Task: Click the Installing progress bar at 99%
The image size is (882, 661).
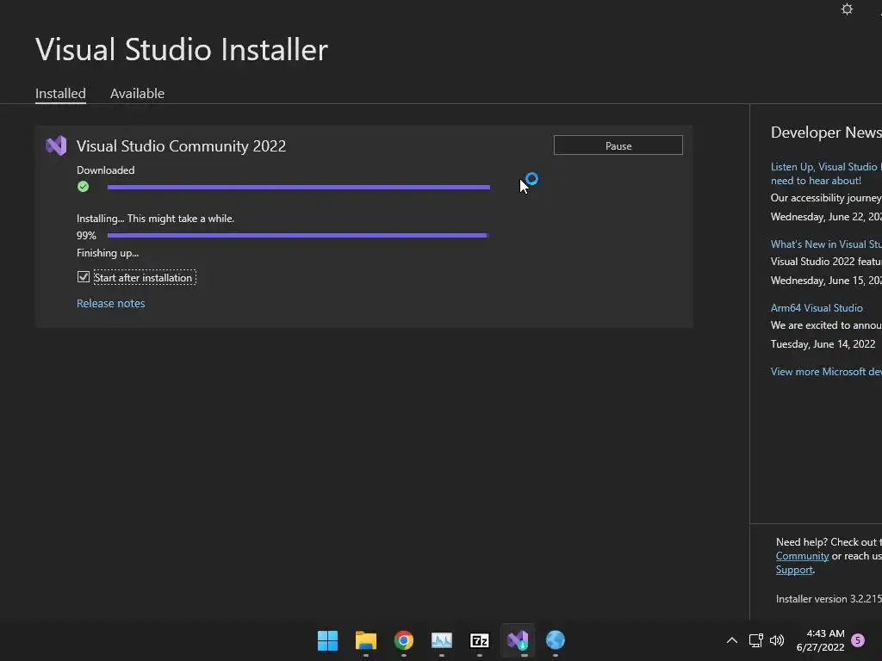Action: [297, 236]
